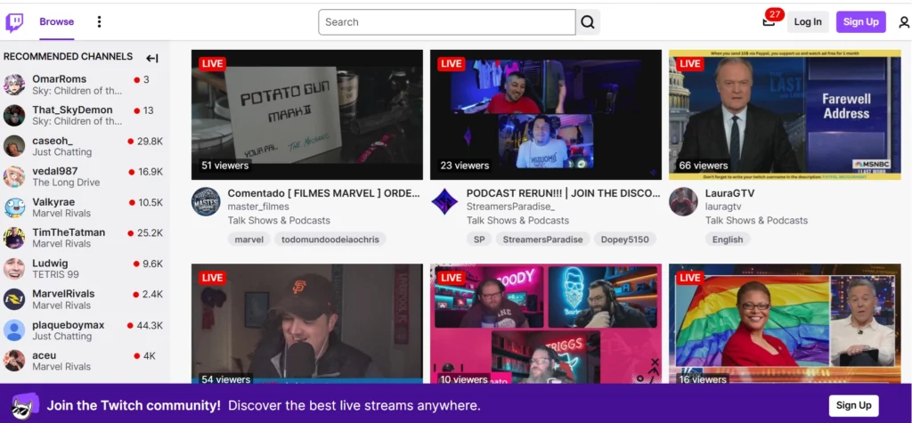The width and height of the screenshot is (912, 423).
Task: Click master_filmes channel name
Action: pos(258,207)
